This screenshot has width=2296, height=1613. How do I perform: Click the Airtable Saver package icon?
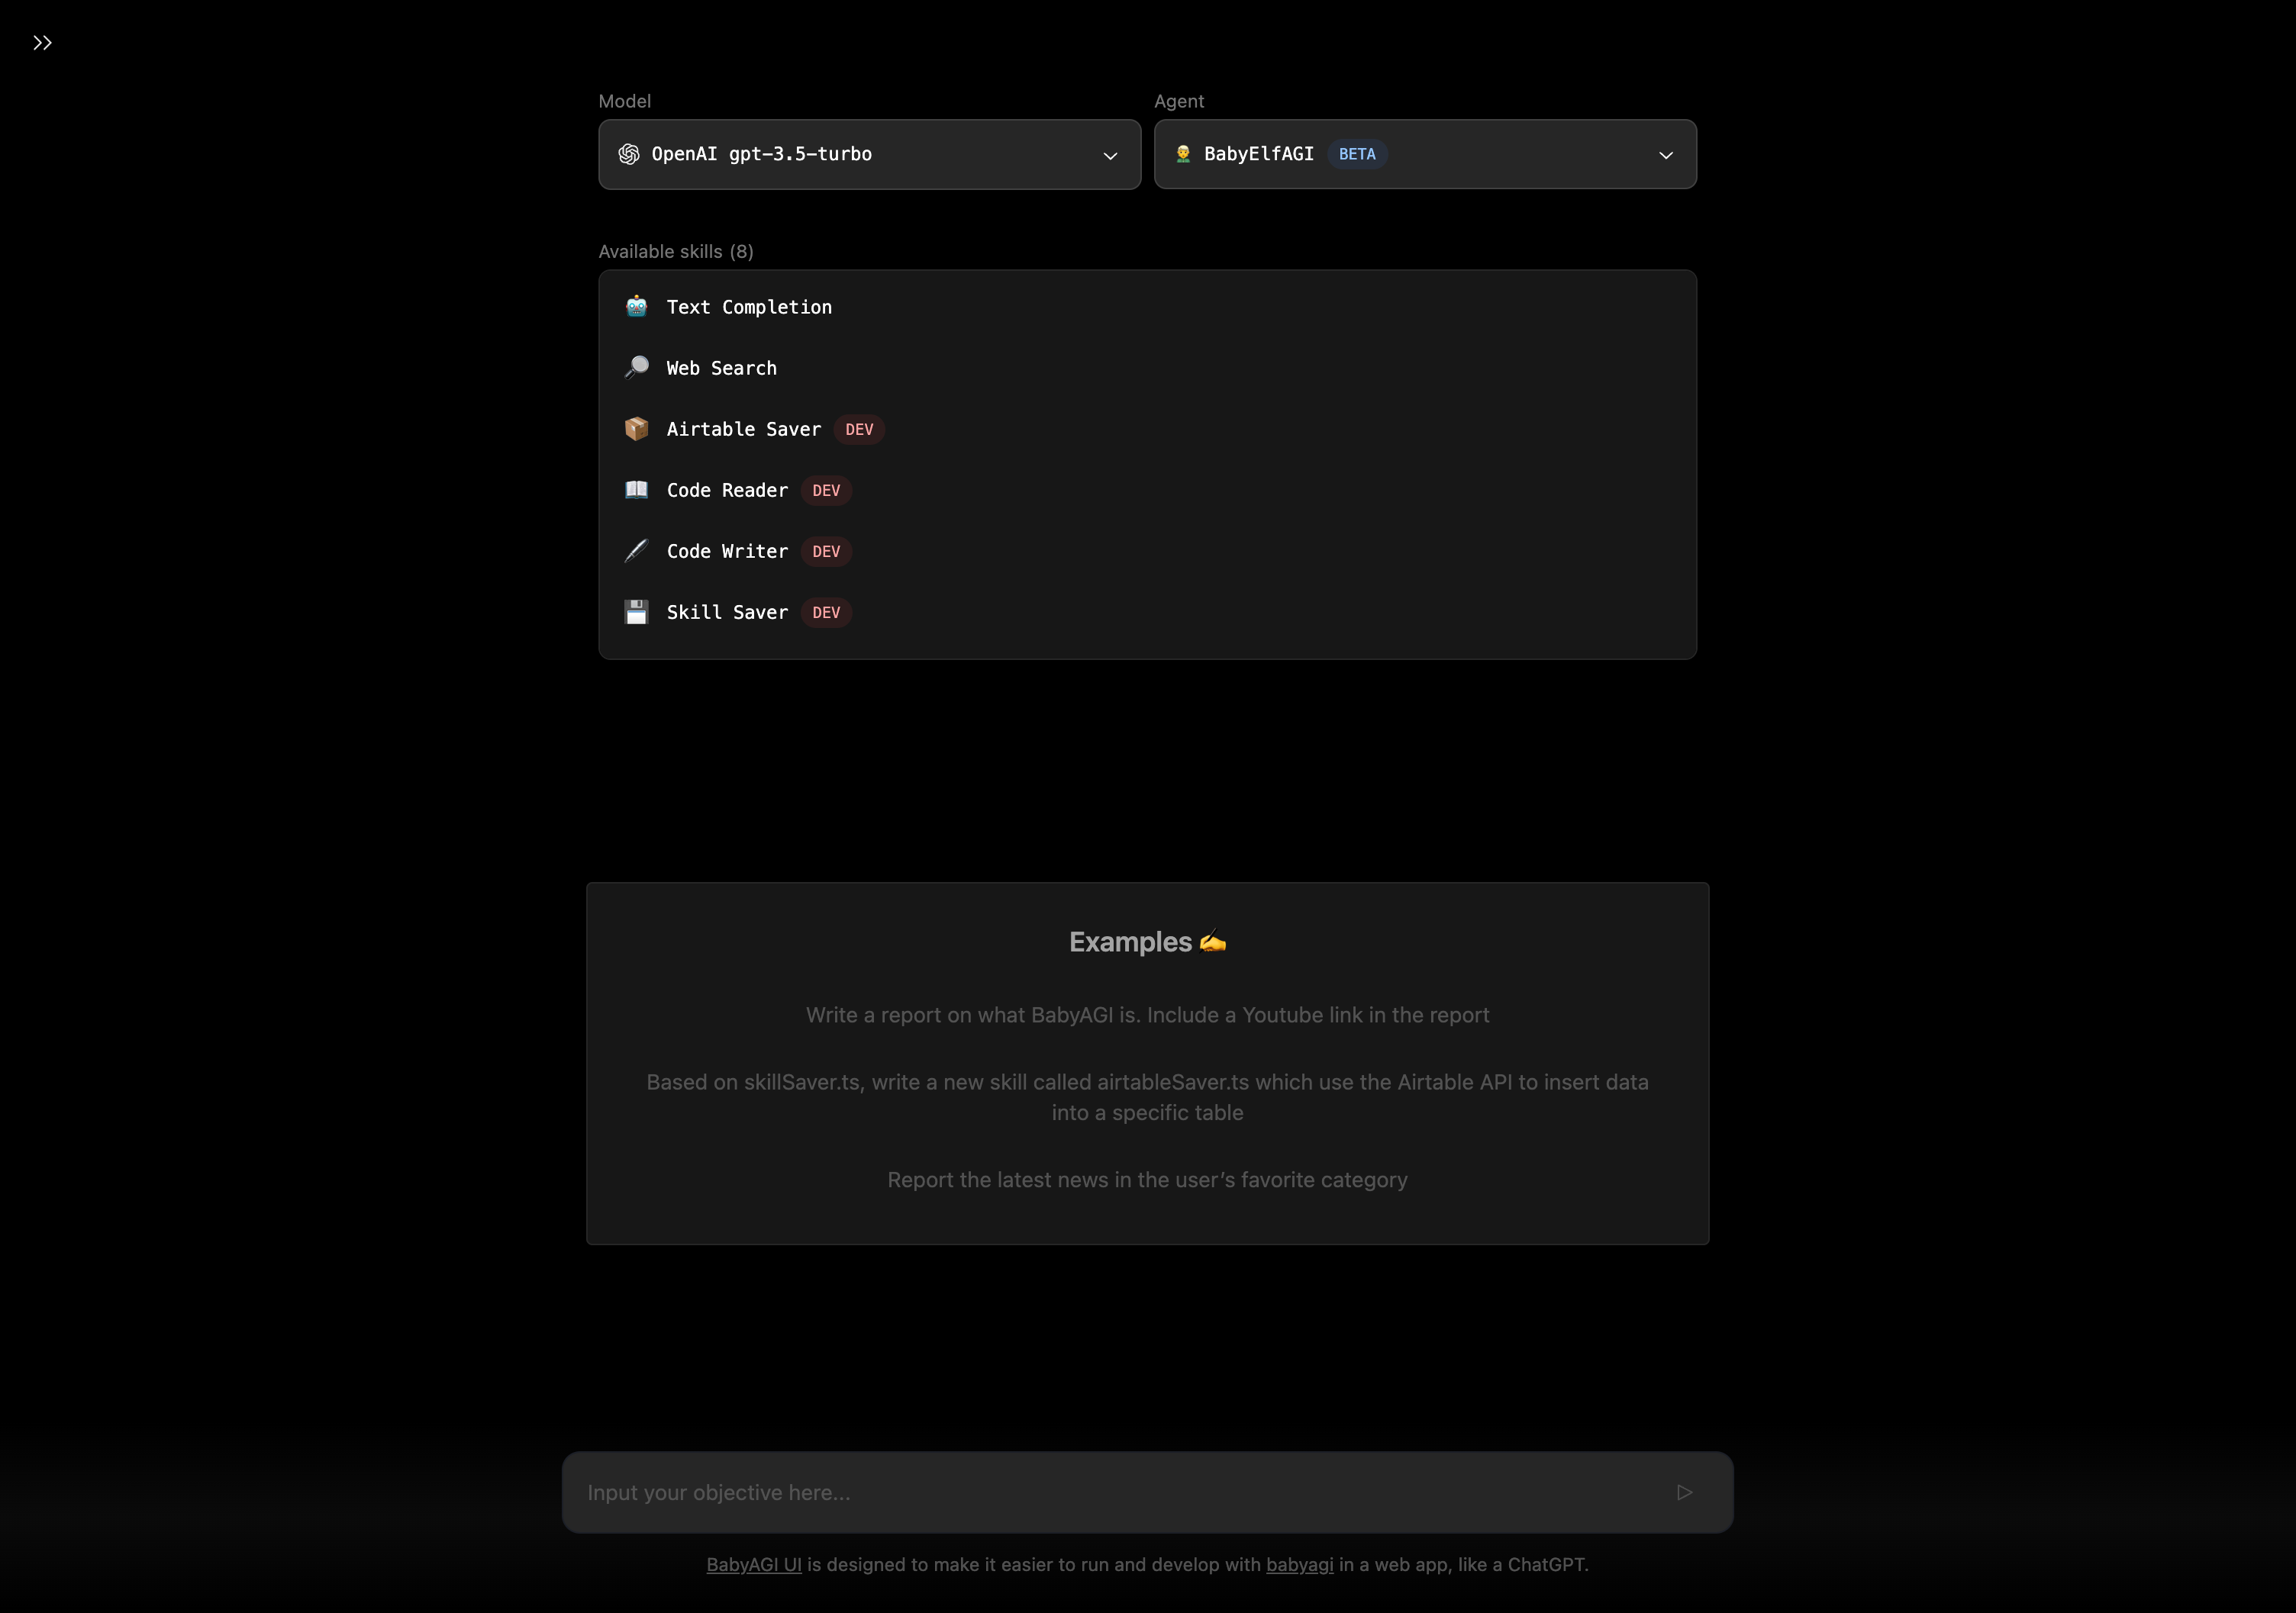point(636,429)
